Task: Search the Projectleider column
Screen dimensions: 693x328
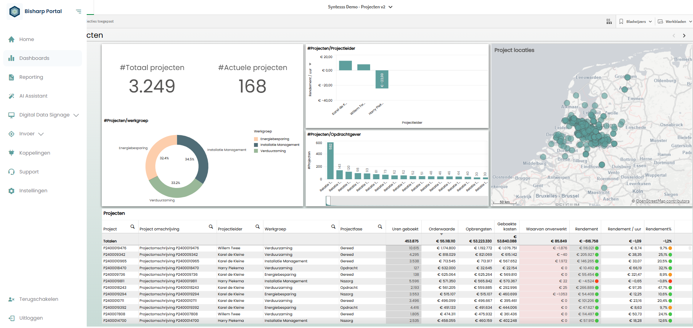Action: point(258,227)
